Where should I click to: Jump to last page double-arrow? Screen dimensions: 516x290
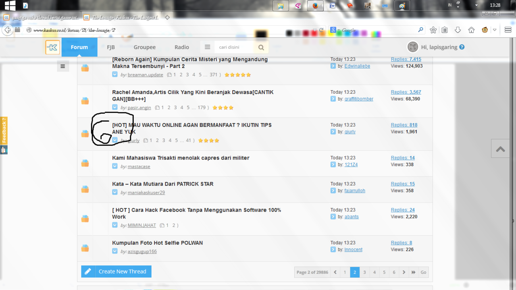pos(414,272)
